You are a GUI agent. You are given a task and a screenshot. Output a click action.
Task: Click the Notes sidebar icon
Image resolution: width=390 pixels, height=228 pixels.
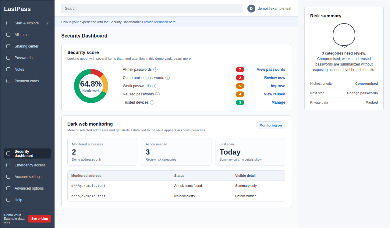9,69
